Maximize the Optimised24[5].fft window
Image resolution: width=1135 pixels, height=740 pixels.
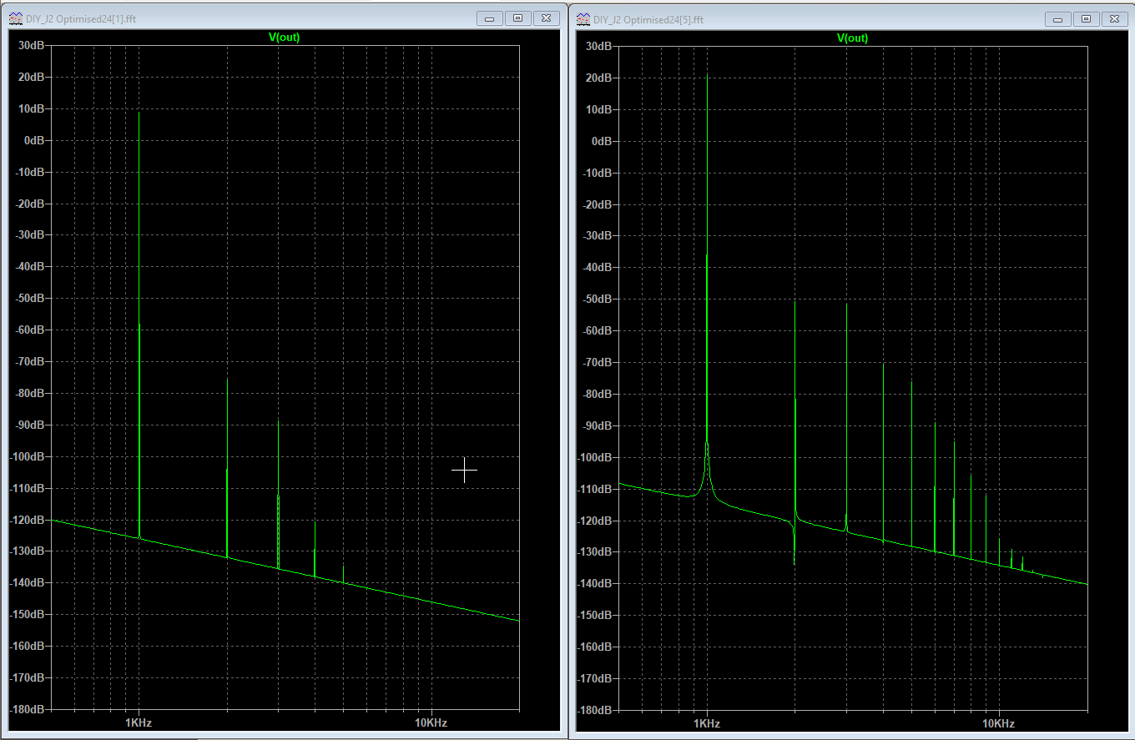tap(1086, 18)
